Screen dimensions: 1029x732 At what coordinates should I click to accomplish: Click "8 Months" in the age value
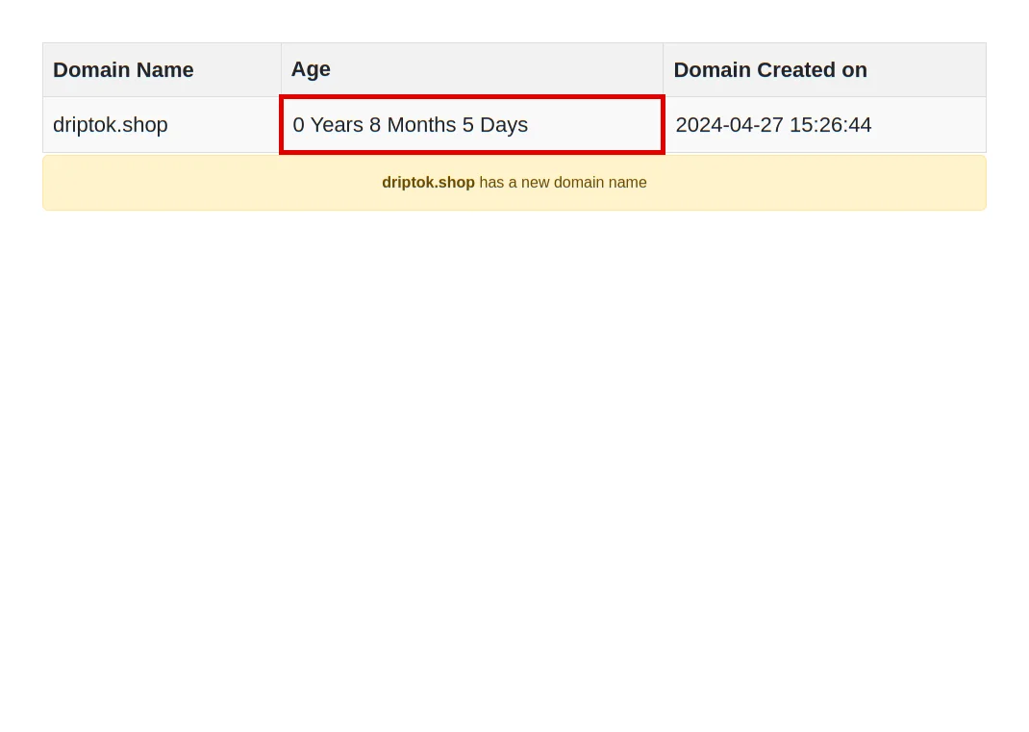(x=413, y=125)
